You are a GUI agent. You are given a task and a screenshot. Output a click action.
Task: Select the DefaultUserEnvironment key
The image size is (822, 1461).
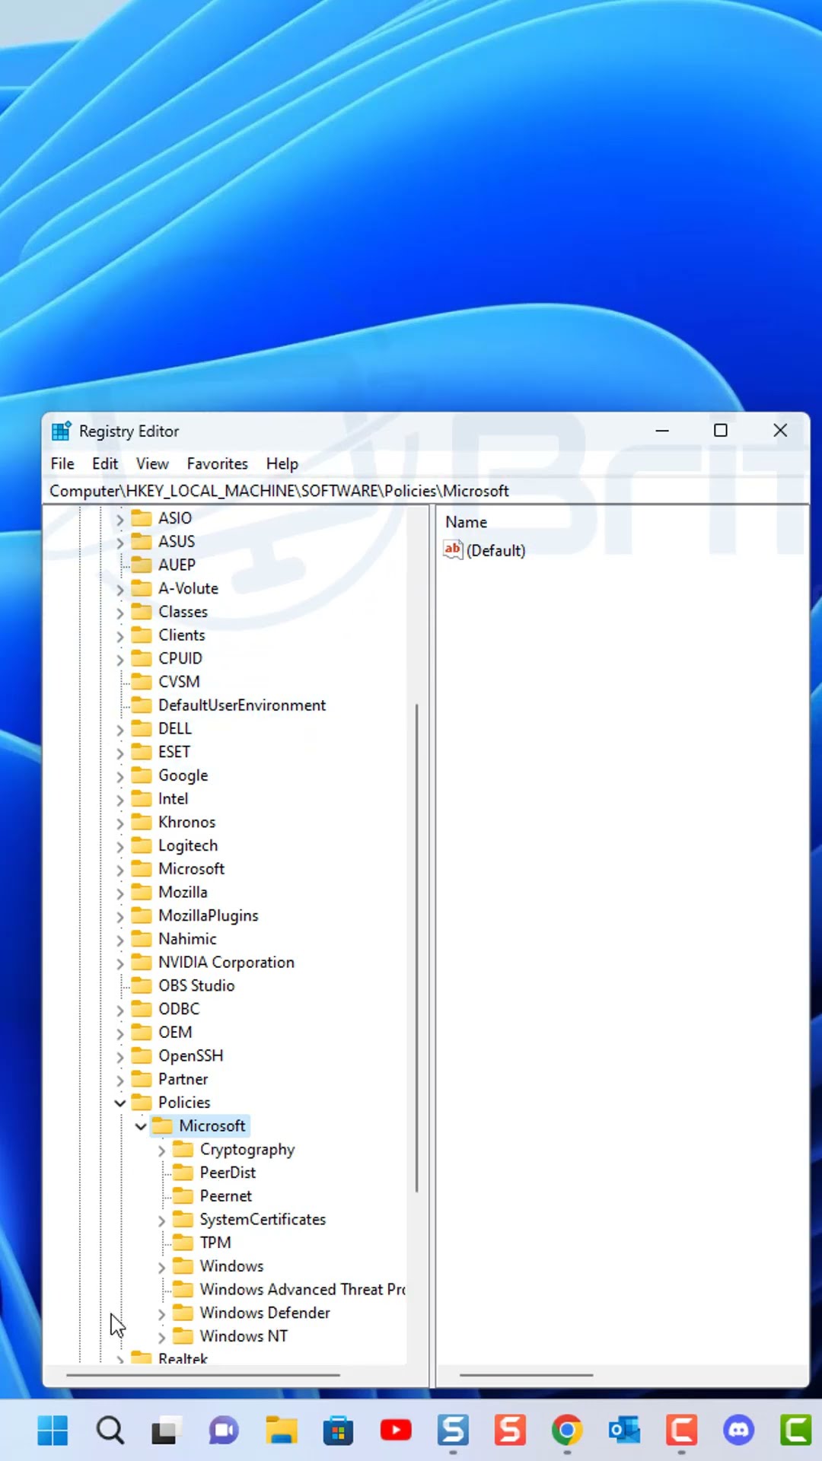point(242,705)
